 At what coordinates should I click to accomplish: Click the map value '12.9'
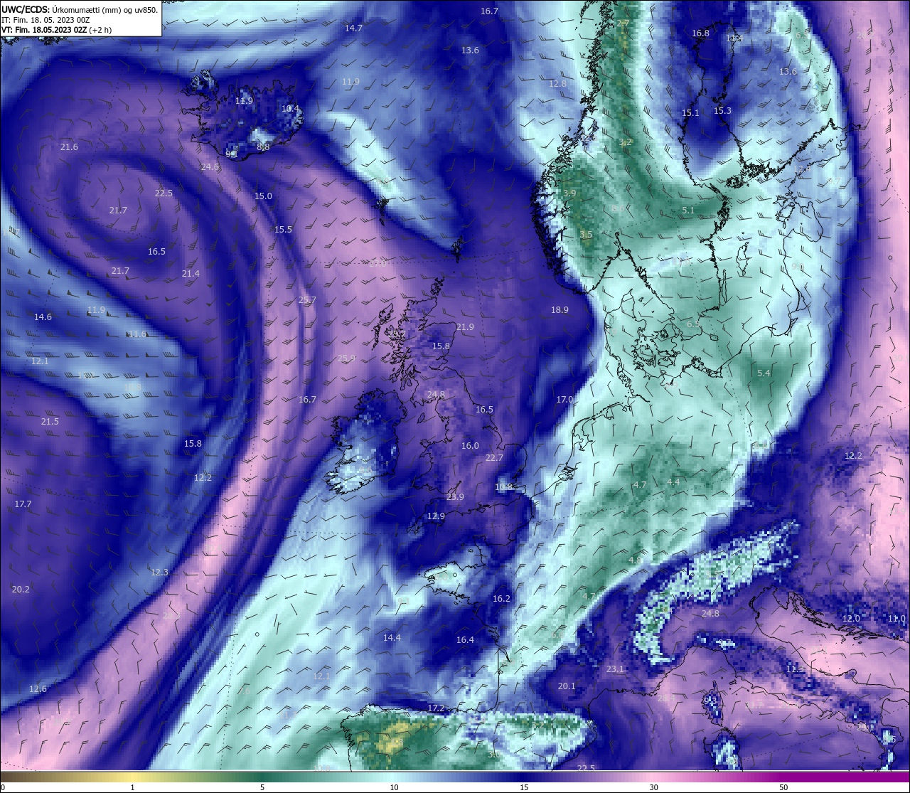tap(435, 516)
